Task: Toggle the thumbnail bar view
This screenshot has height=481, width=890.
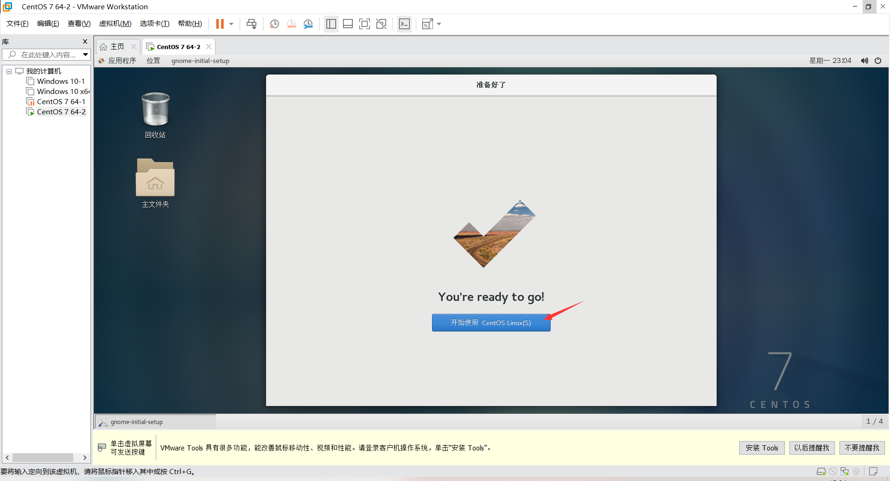Action: [x=348, y=24]
